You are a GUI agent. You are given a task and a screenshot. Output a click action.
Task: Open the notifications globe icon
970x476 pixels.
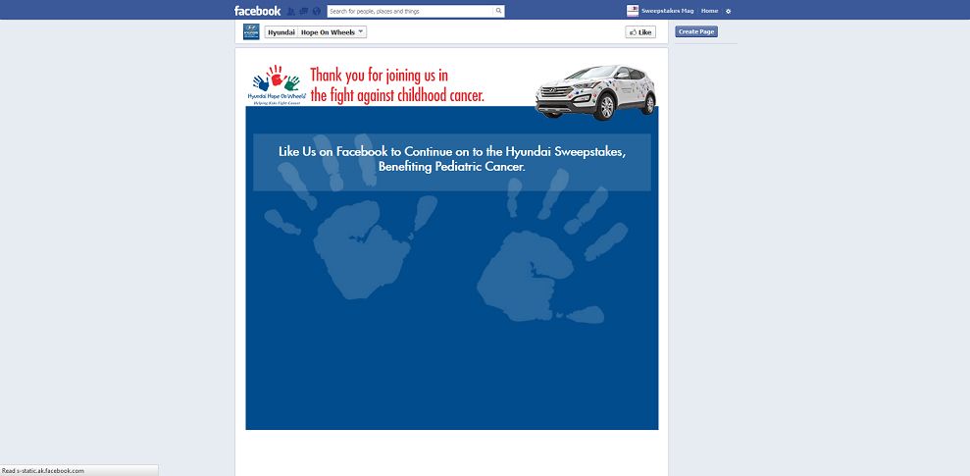tap(317, 11)
